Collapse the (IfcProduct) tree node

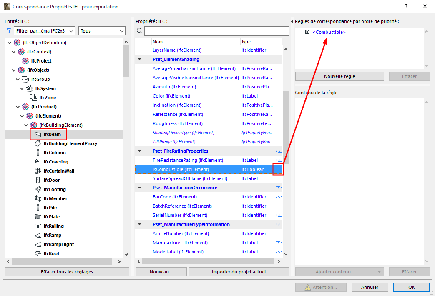coord(18,107)
